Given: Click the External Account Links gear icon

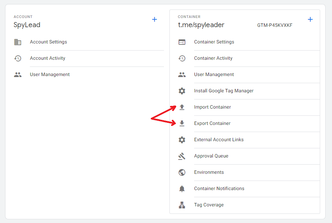Looking at the screenshot, I should tap(182, 140).
